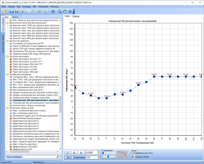Screen dimensions: 204x164
Task: Toggle 'Отображать все точки' checkbox
Action: (132, 153)
